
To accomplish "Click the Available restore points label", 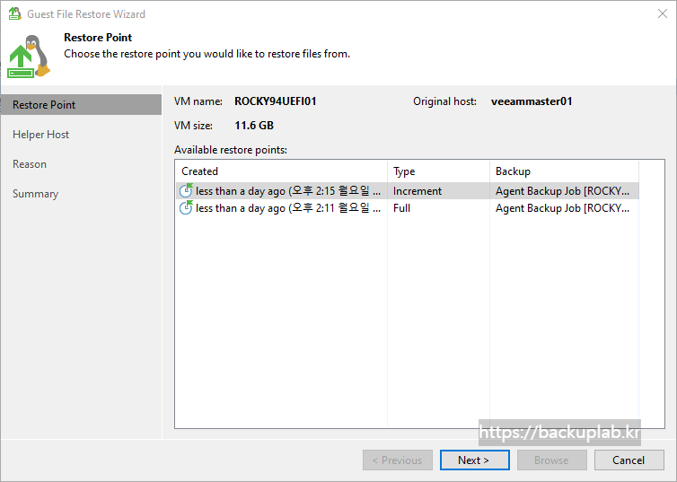I will point(231,150).
